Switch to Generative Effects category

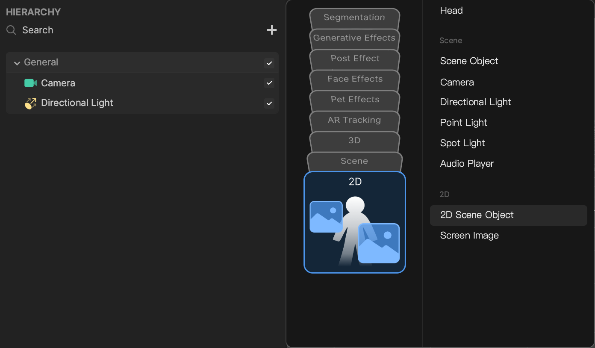[354, 38]
